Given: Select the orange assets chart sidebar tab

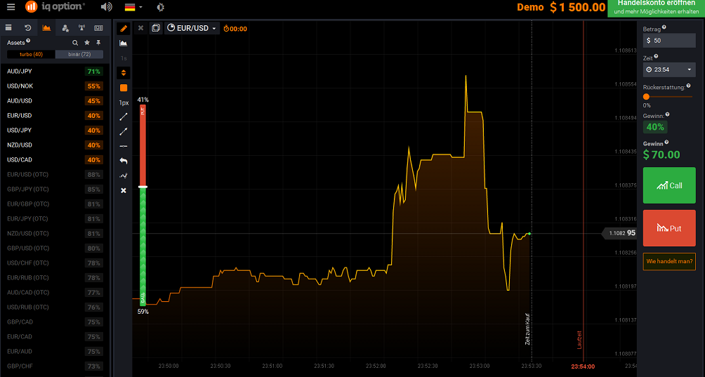Looking at the screenshot, I should (46, 28).
